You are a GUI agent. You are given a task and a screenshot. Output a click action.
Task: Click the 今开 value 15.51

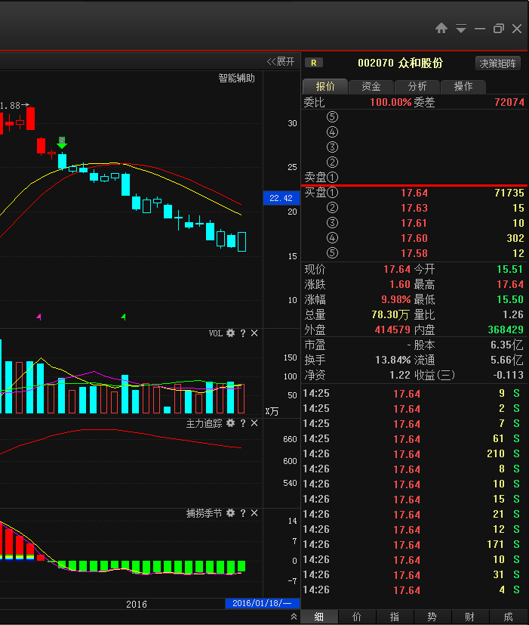pos(509,270)
